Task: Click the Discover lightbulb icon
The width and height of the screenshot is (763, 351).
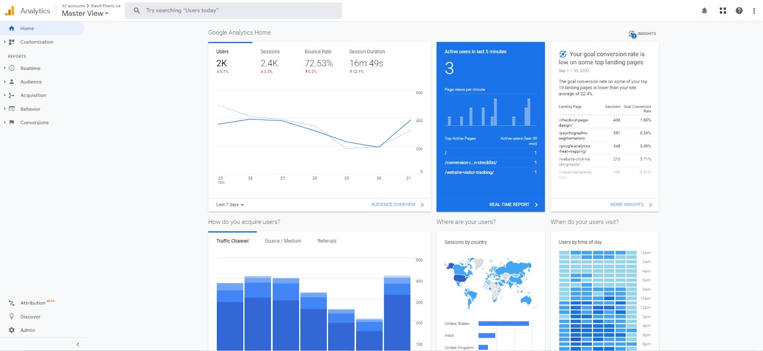Action: tap(11, 317)
